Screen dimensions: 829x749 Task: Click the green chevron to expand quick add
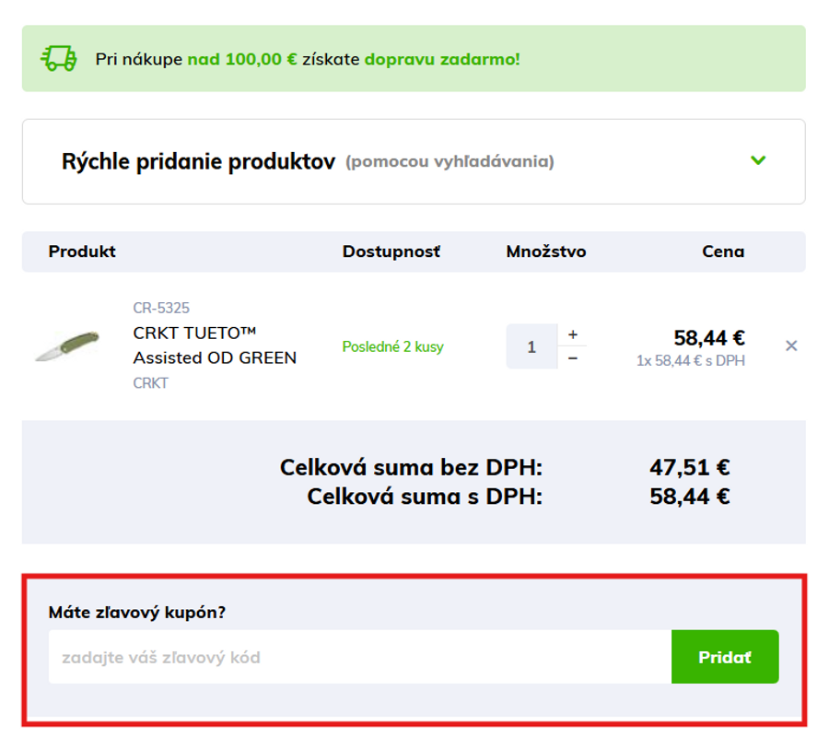759,160
